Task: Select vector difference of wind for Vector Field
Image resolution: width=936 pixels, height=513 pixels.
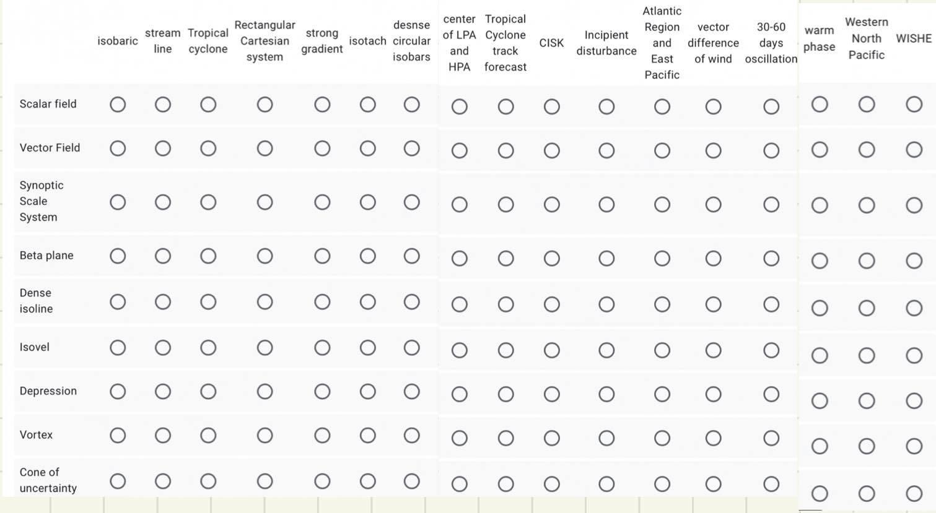Action: coord(714,151)
